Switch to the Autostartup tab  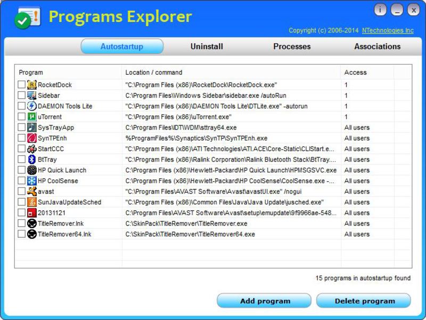point(122,46)
